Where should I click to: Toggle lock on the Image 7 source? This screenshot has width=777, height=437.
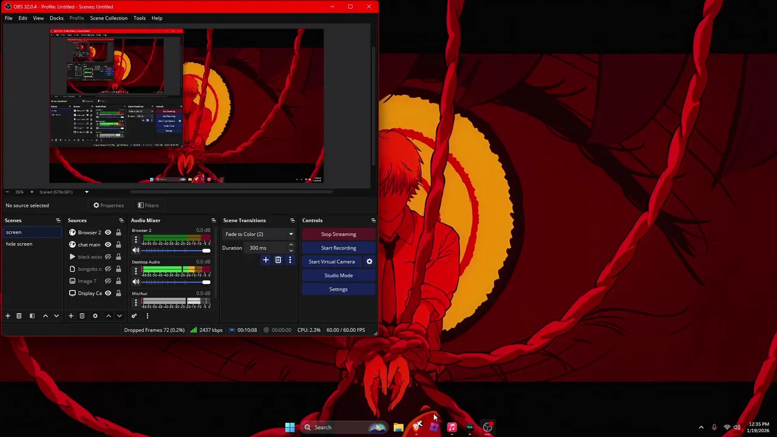point(118,281)
